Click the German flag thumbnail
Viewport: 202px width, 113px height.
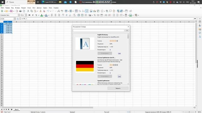[85, 66]
